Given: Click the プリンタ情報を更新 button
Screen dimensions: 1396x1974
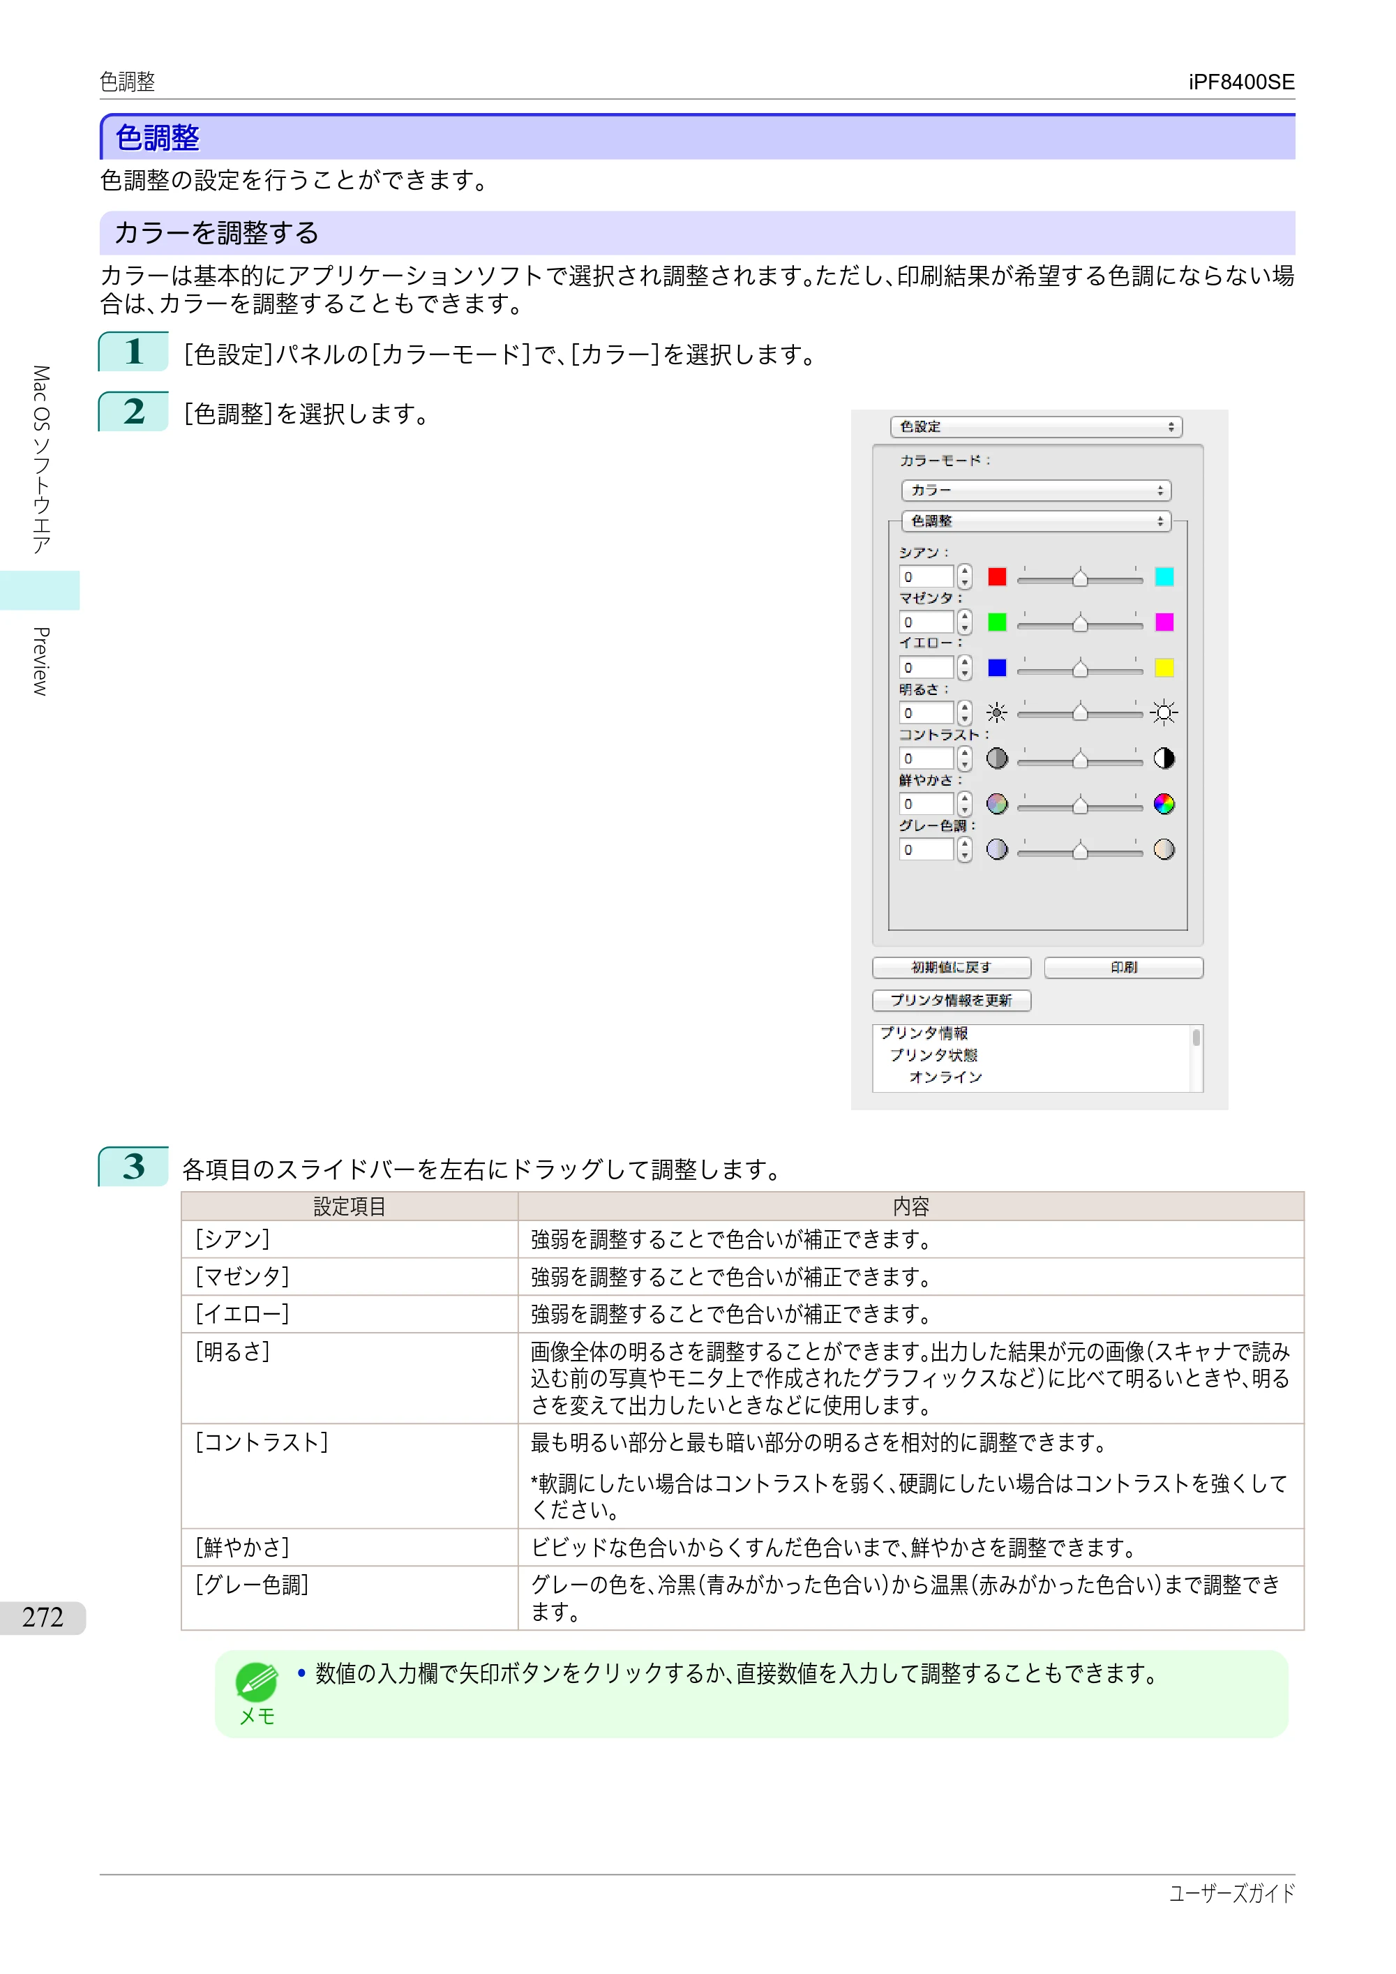Looking at the screenshot, I should (x=952, y=1001).
